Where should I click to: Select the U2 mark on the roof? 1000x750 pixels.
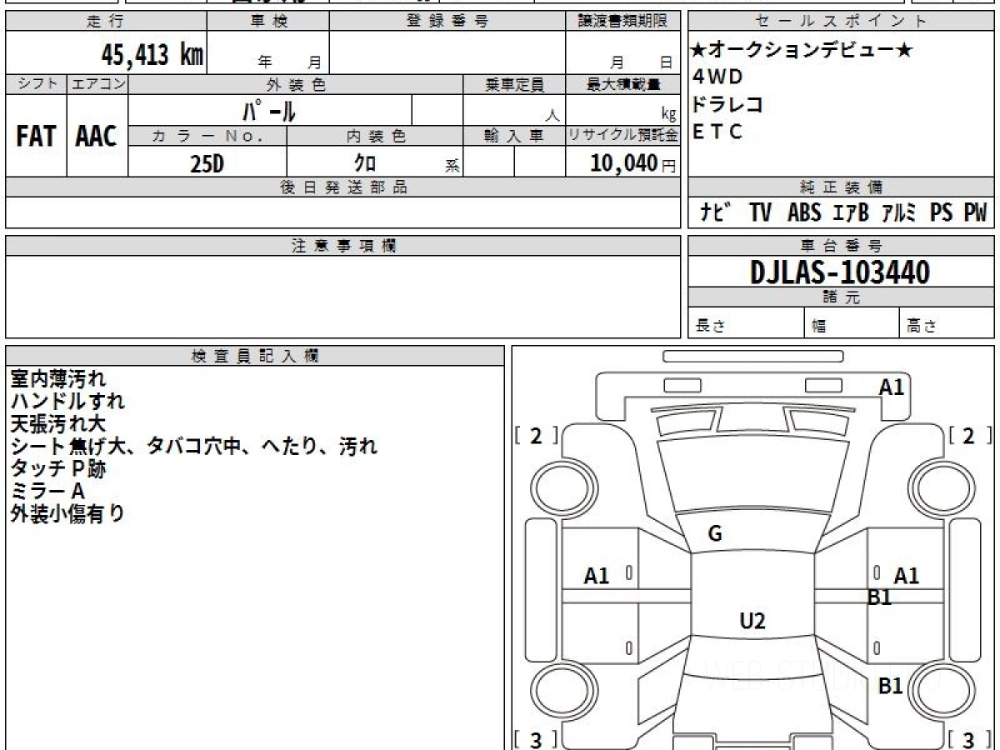point(752,621)
